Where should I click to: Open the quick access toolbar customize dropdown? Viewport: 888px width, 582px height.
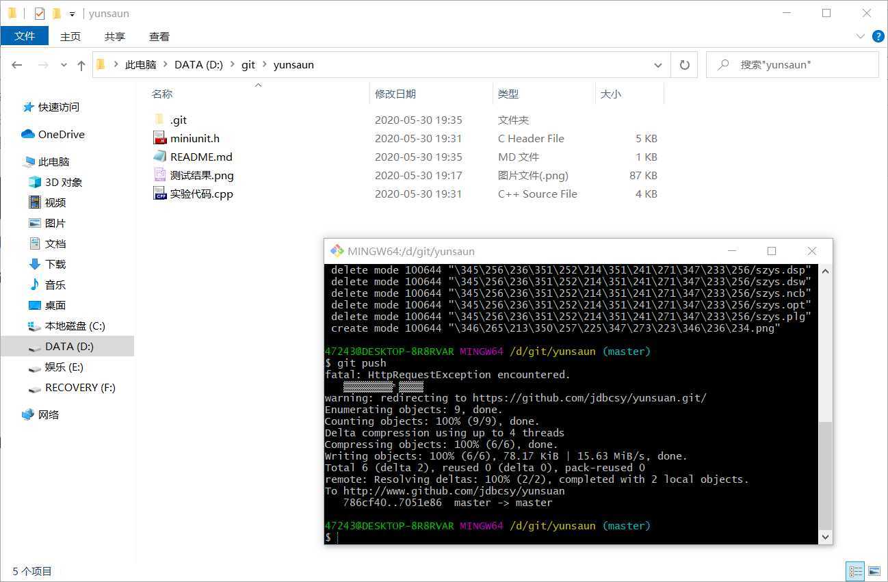coord(72,14)
